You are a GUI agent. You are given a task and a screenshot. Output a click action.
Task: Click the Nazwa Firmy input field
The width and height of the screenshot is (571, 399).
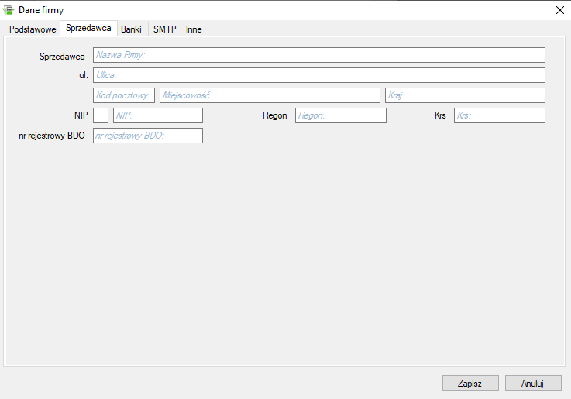[x=318, y=55]
